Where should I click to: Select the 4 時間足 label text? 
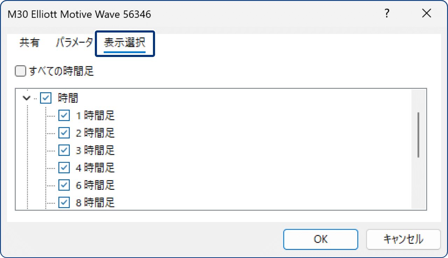click(x=95, y=168)
